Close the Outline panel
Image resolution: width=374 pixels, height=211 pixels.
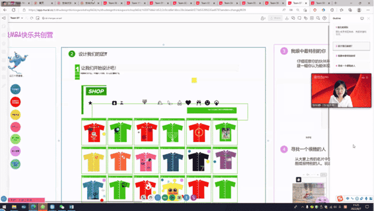369,18
